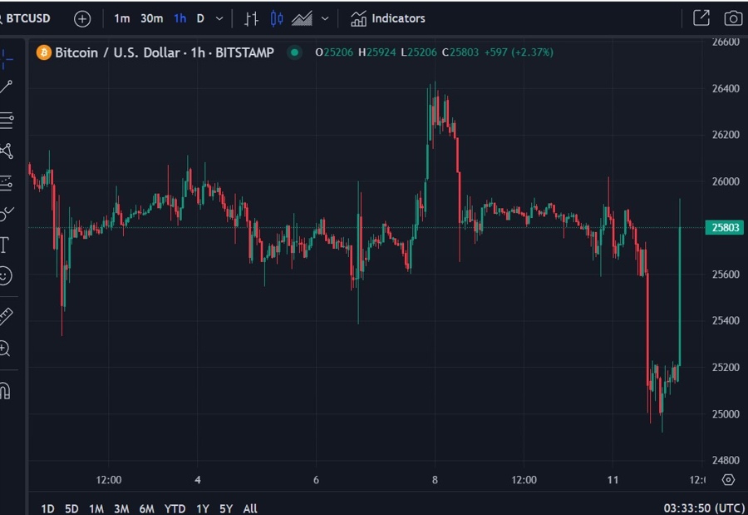Image resolution: width=748 pixels, height=515 pixels.
Task: Toggle the magnet snap mode
Action: click(x=5, y=390)
